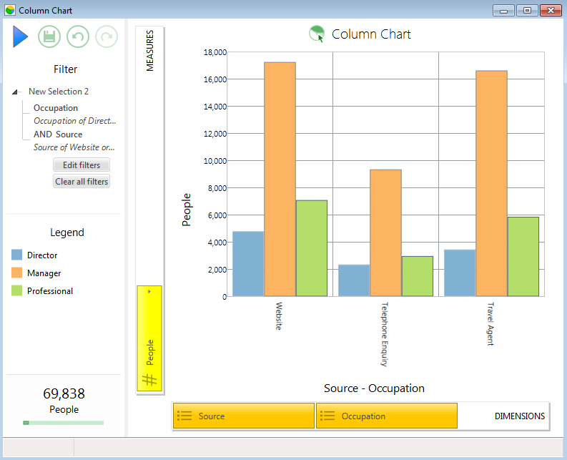Collapse the New Selection 2 tree node
This screenshot has width=567, height=460.
point(15,92)
